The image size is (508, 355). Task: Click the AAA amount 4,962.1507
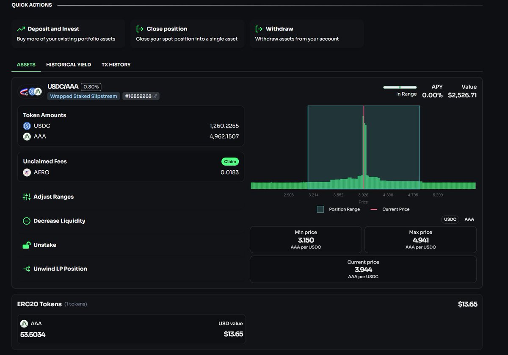(x=224, y=136)
